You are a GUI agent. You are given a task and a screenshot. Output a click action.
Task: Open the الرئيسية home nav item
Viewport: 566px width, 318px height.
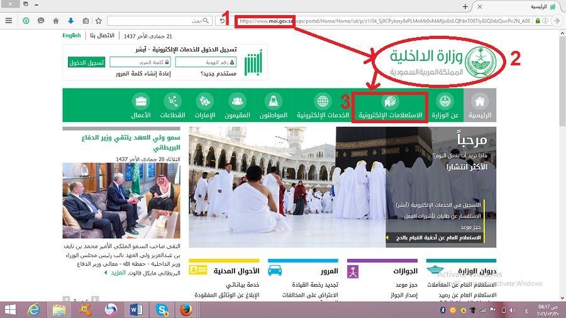click(480, 107)
